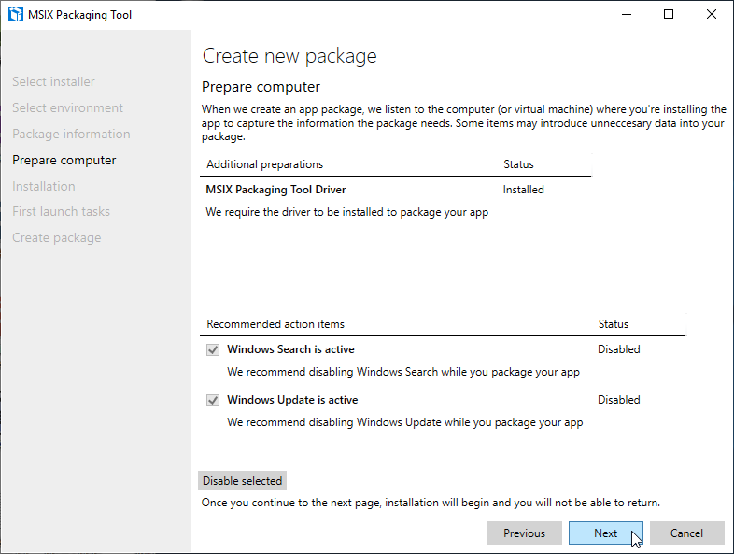Select the Create package sidebar step
The width and height of the screenshot is (734, 554).
57,238
